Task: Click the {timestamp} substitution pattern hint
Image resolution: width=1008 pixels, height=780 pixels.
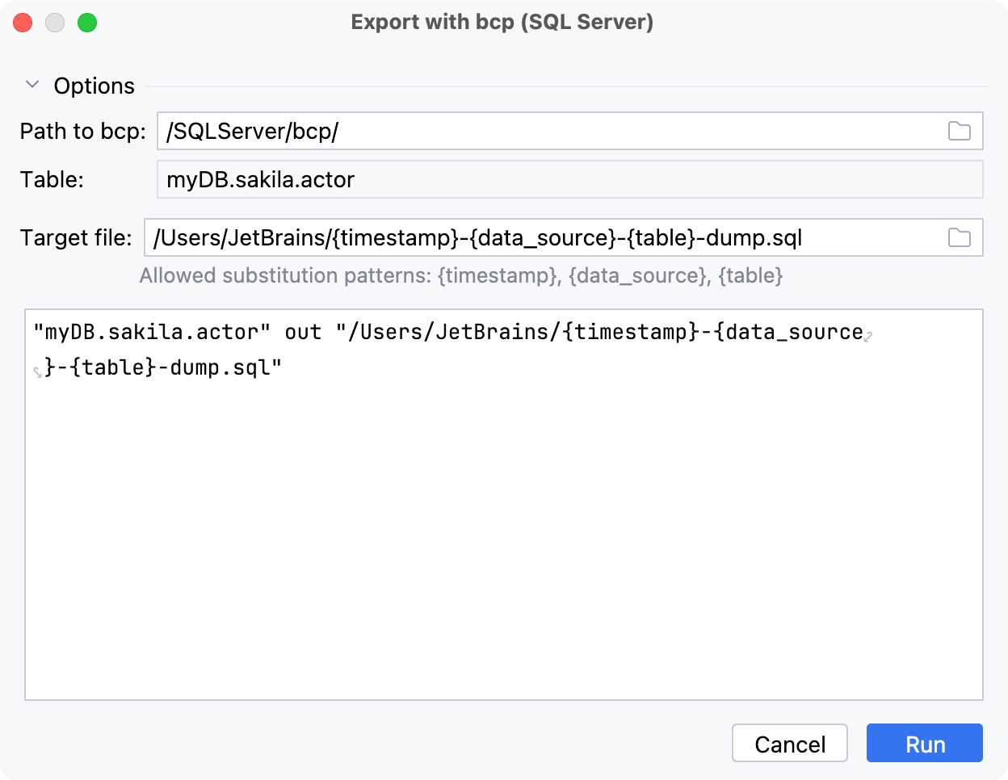Action: (498, 275)
